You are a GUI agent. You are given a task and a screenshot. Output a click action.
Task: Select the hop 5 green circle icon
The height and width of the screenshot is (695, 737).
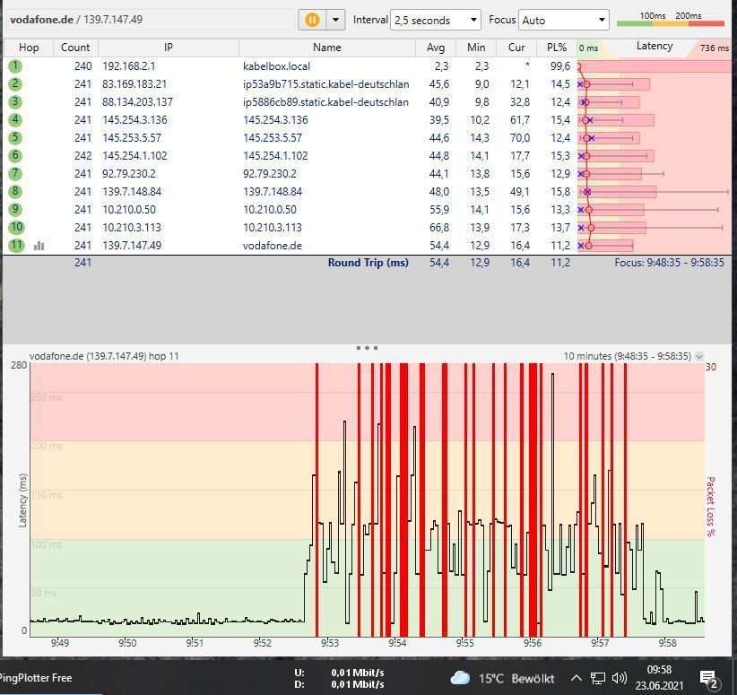[x=15, y=137]
